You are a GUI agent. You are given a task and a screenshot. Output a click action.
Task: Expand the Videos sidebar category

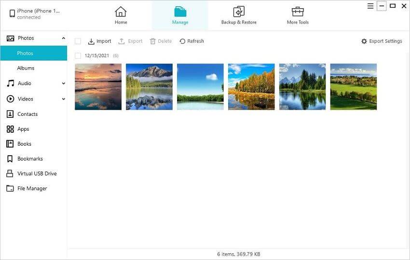63,99
